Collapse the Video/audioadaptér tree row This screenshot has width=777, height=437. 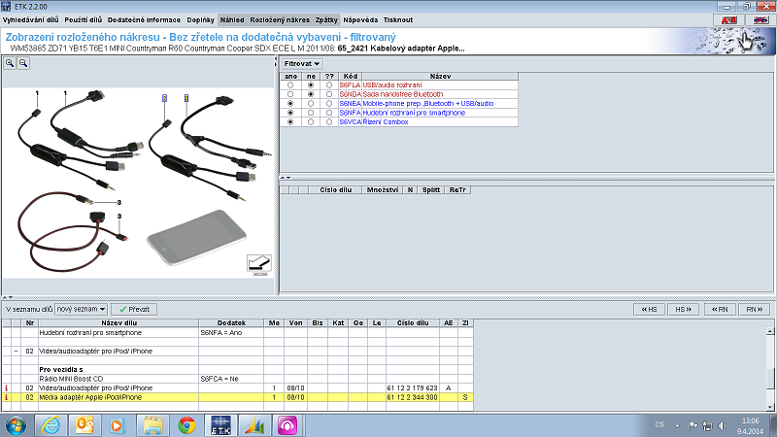point(17,350)
